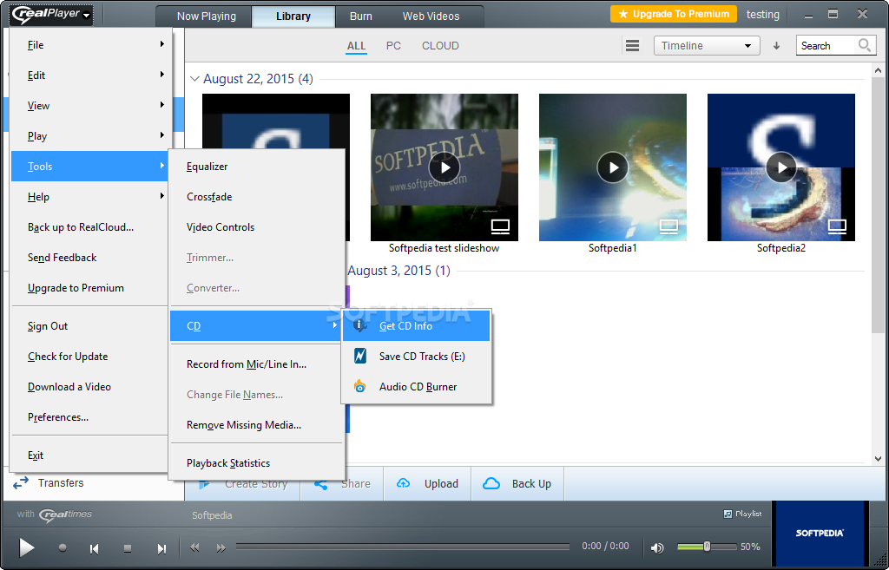The width and height of the screenshot is (889, 570).
Task: Skip to the previous track
Action: pyautogui.click(x=94, y=548)
